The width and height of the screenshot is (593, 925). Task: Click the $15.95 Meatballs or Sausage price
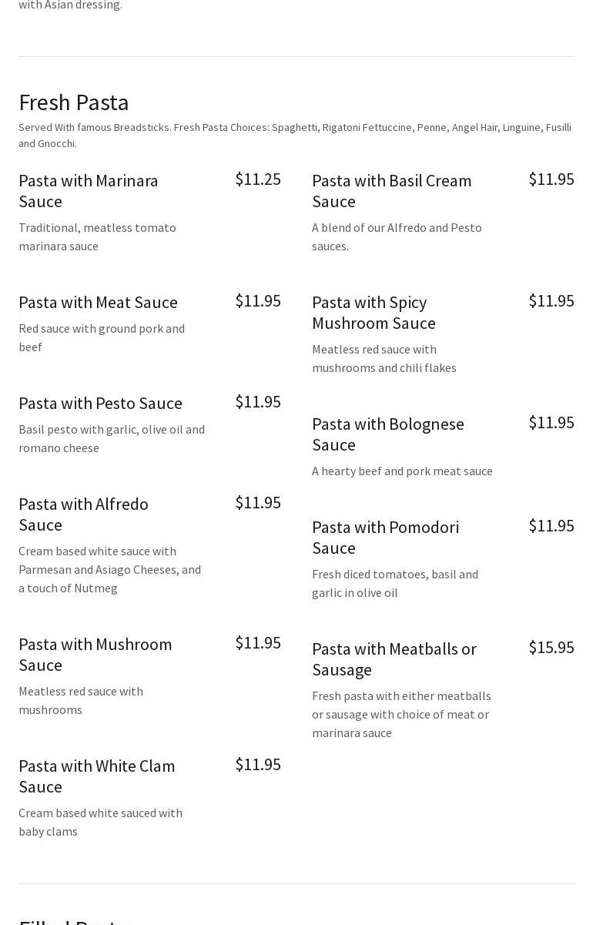[551, 647]
